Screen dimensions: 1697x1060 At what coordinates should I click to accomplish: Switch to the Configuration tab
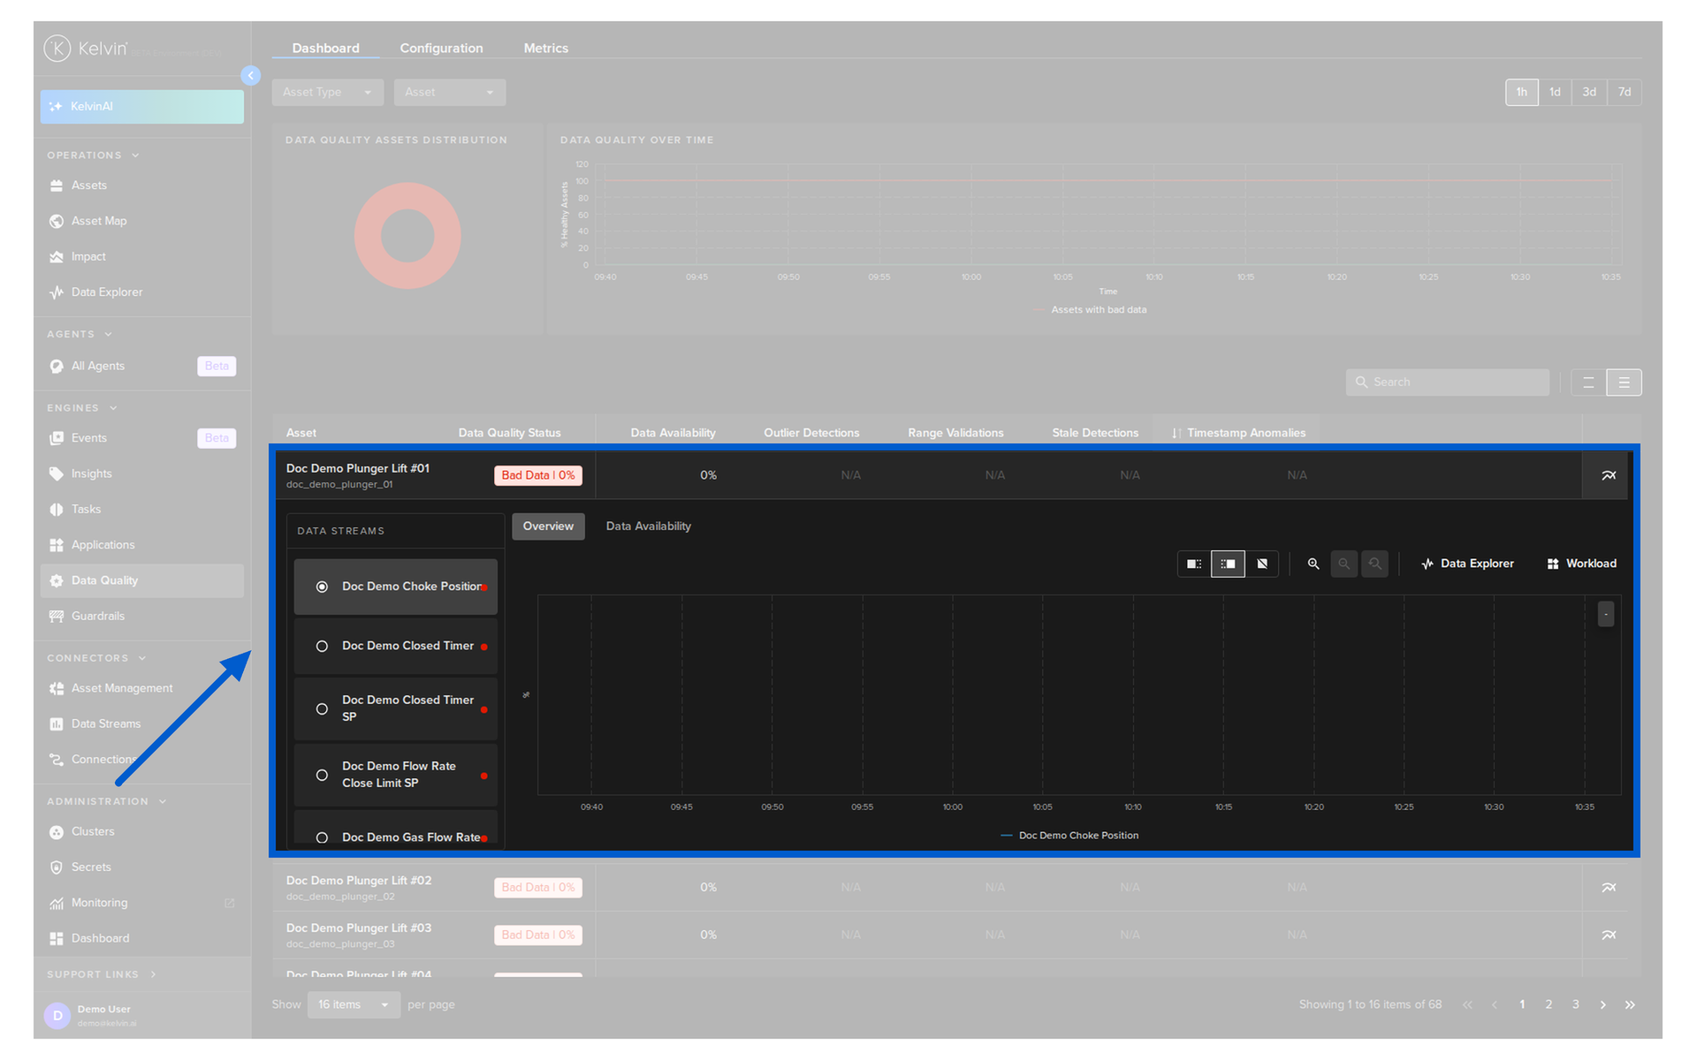[441, 48]
